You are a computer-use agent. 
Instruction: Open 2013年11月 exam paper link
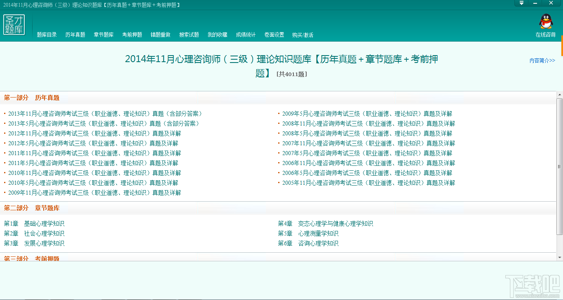(105, 114)
